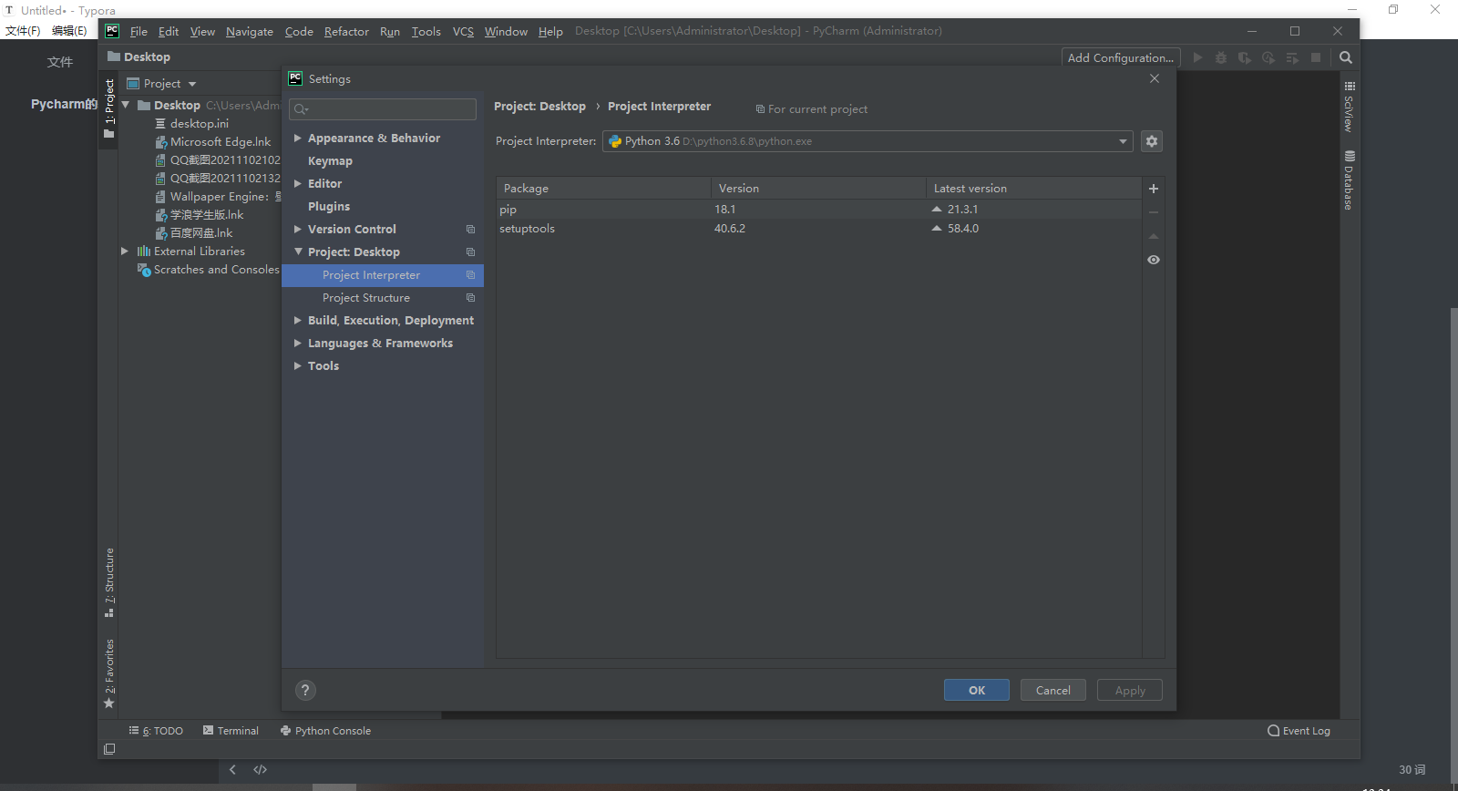Viewport: 1458px width, 791px height.
Task: Click the Search Everywhere magnifier icon
Action: click(x=1346, y=57)
